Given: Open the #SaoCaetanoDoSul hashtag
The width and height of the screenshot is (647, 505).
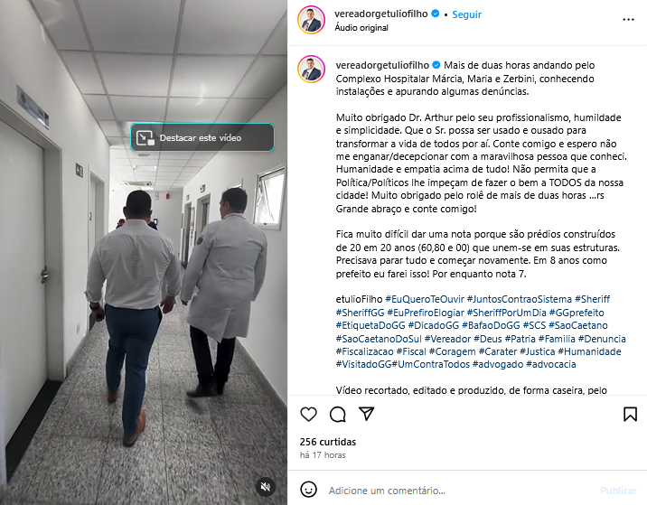Looking at the screenshot, I should [379, 339].
